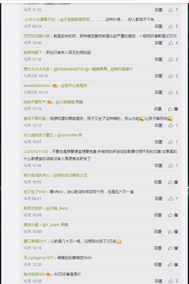Reply to 幼儿园抢饭小霸王's comment
The image size is (189, 284).
click(x=159, y=142)
